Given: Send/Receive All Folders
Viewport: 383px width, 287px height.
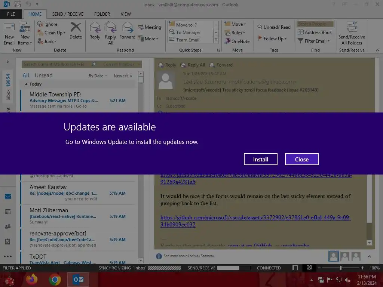Looking at the screenshot, I should (352, 34).
